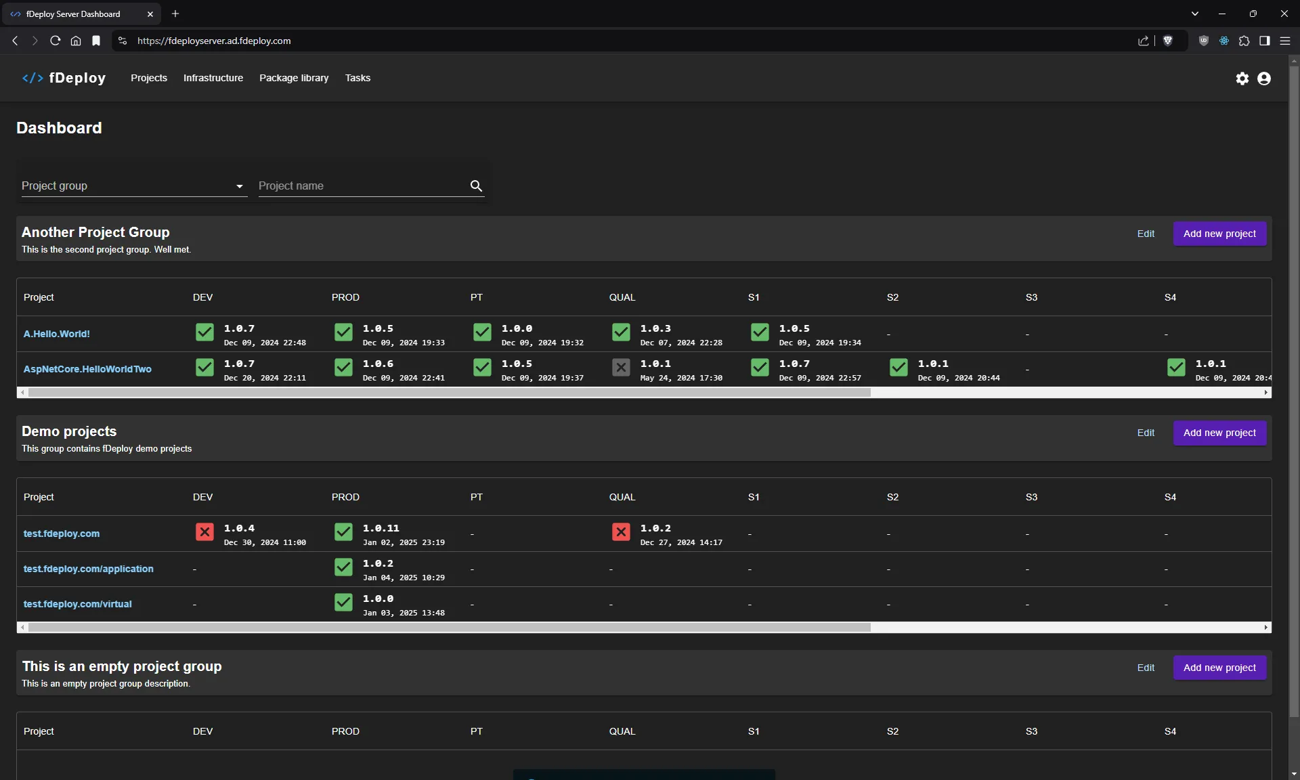Open the browser tab search chevron

click(x=1195, y=14)
